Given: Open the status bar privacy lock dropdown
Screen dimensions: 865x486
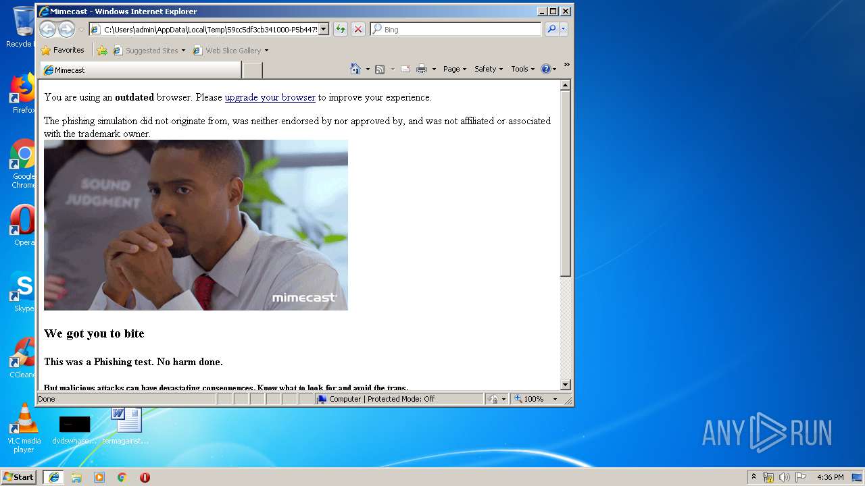Looking at the screenshot, I should click(497, 399).
